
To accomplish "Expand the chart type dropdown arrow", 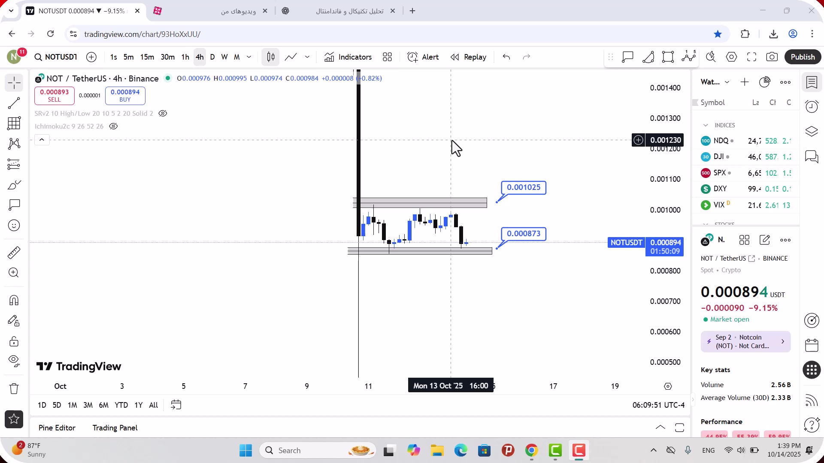I will [x=307, y=57].
